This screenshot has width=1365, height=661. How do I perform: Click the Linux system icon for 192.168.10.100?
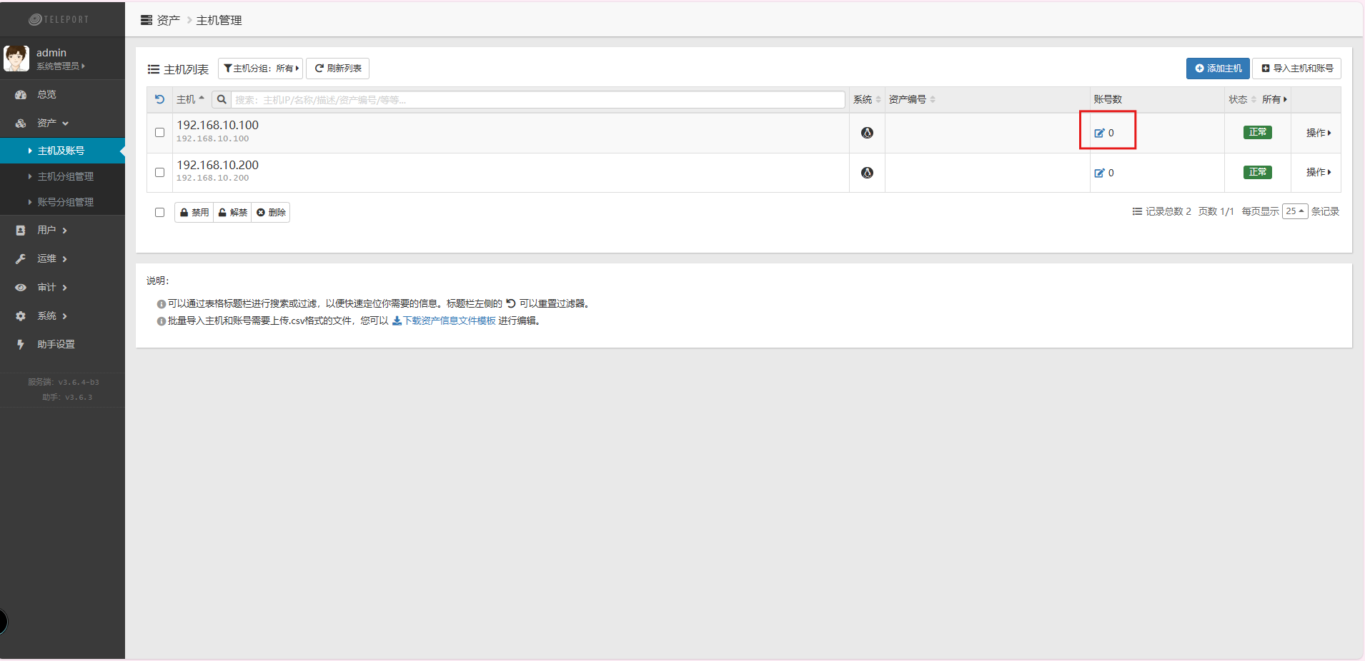pos(867,133)
